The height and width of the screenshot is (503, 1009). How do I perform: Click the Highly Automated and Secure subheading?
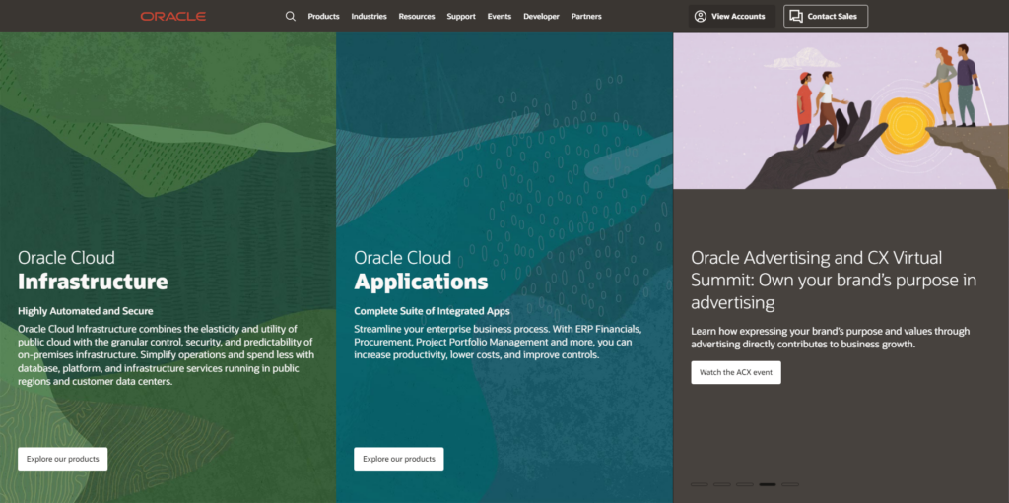(x=86, y=311)
